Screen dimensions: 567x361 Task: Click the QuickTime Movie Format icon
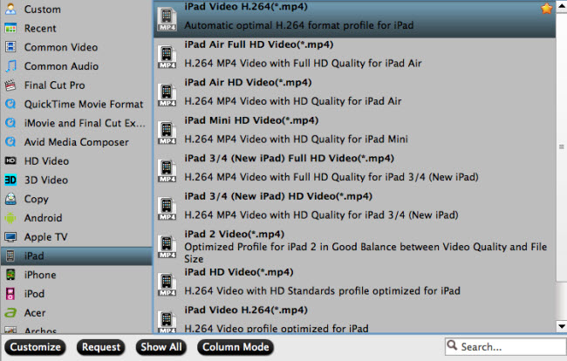pos(10,104)
